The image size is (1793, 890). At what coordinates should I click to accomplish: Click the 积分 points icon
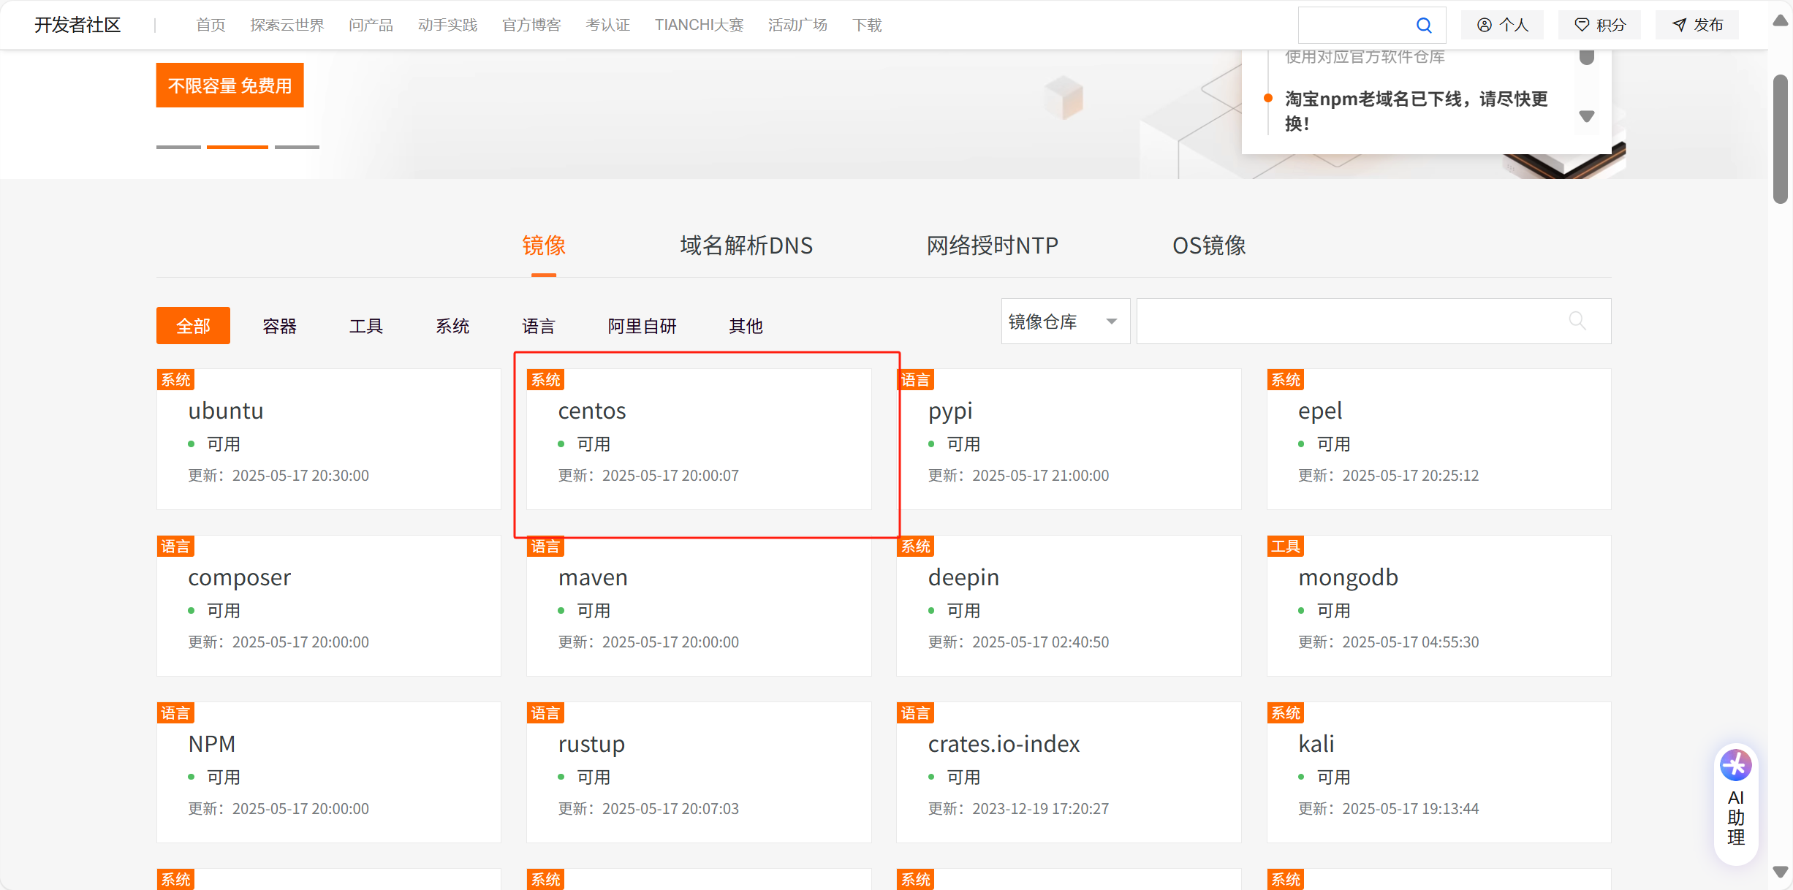coord(1581,26)
